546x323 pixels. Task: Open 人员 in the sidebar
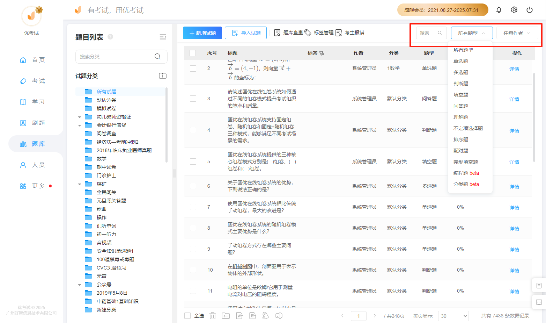coord(32,165)
